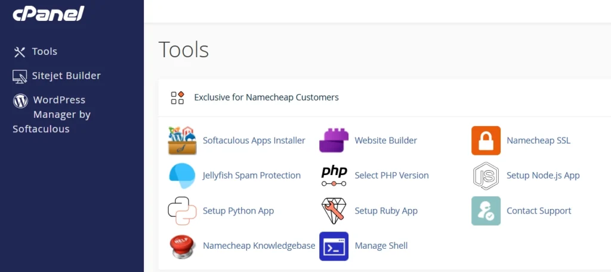Open the Website Builder link

(386, 140)
